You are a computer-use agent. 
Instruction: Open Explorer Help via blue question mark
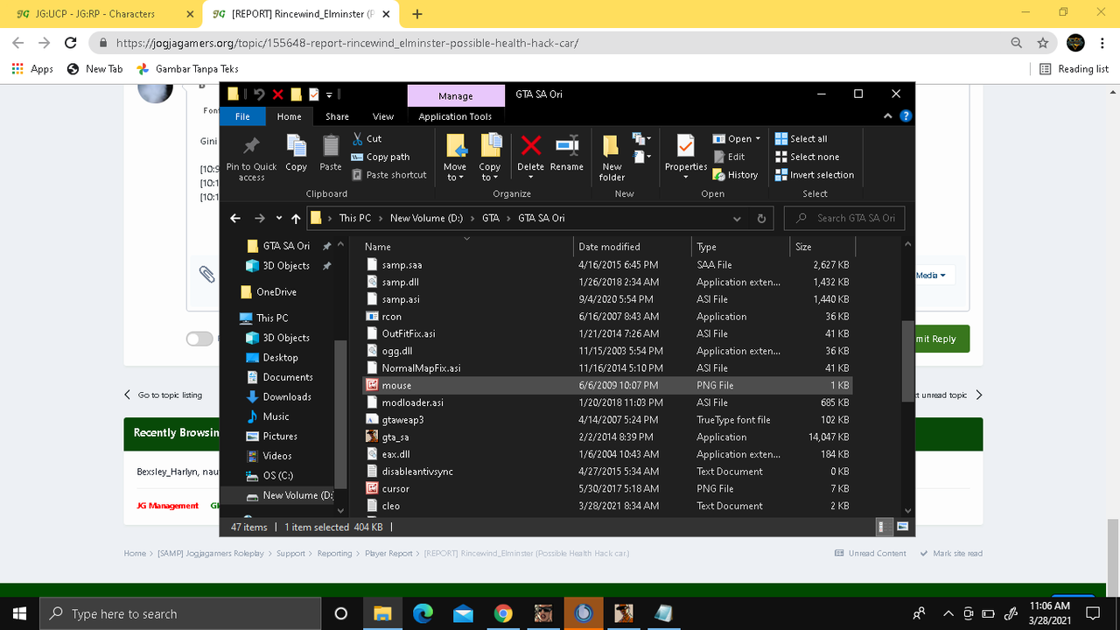tap(906, 115)
